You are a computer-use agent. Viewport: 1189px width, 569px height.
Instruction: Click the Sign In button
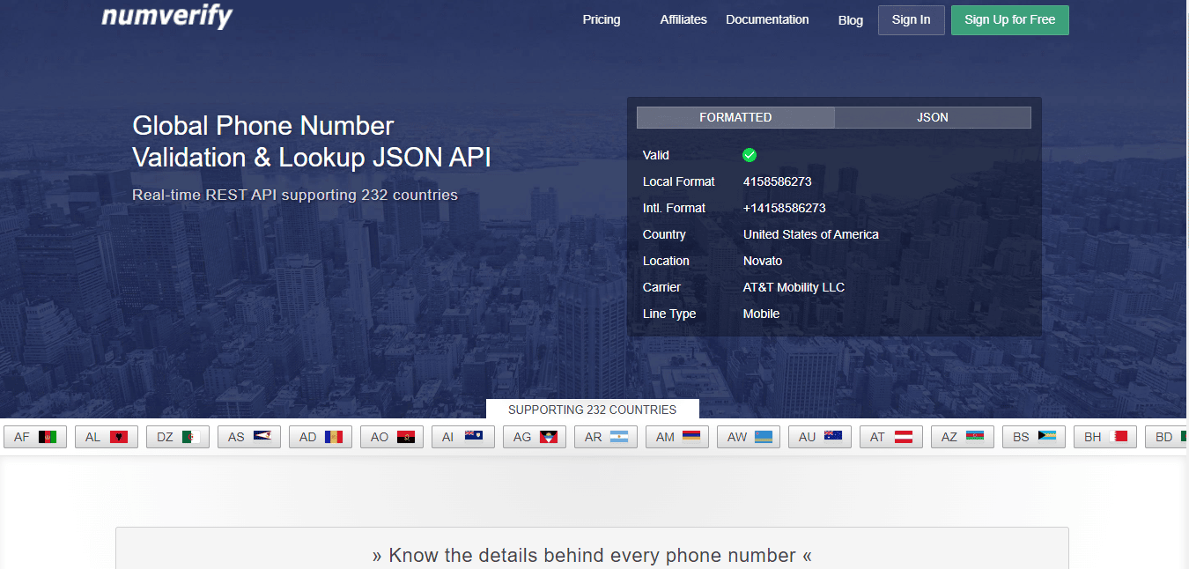[911, 19]
